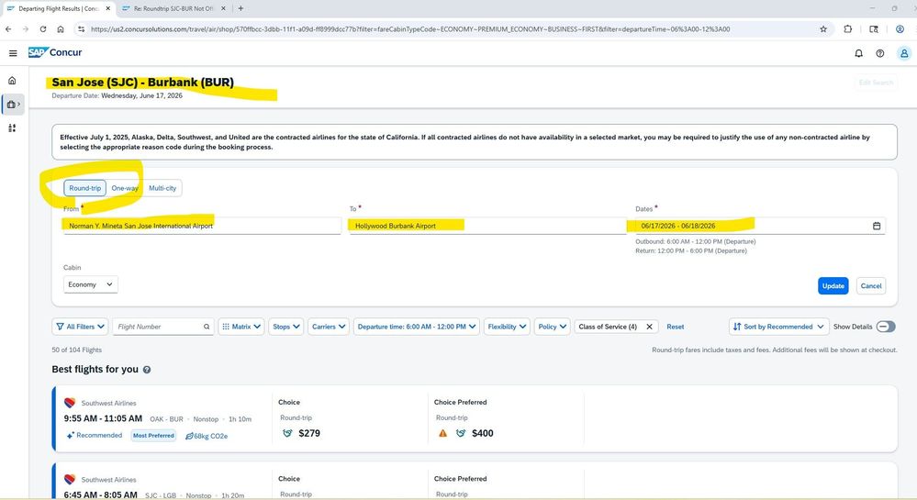Viewport: 917px width, 500px height.
Task: Click the search icon in Flight Number field
Action: [207, 327]
